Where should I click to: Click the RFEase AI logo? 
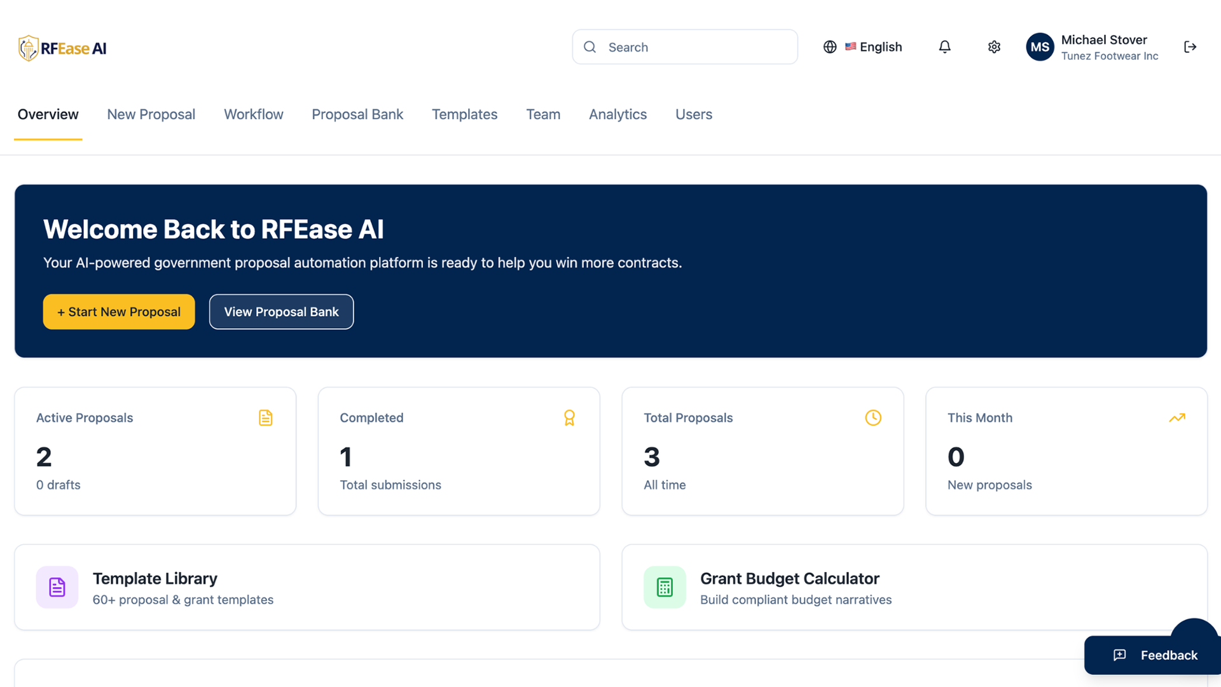tap(62, 48)
